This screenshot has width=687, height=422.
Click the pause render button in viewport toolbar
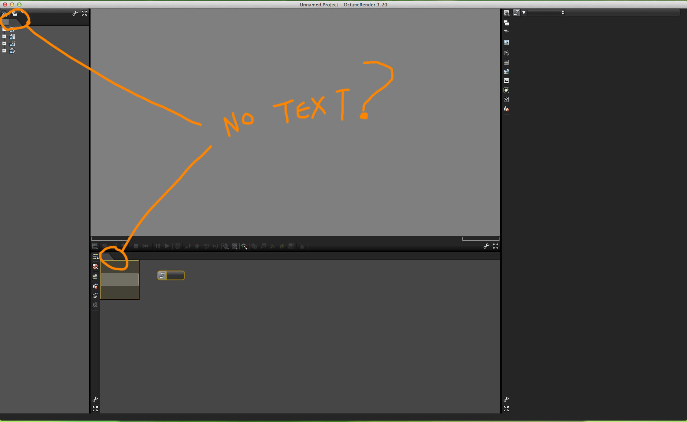pyautogui.click(x=157, y=246)
